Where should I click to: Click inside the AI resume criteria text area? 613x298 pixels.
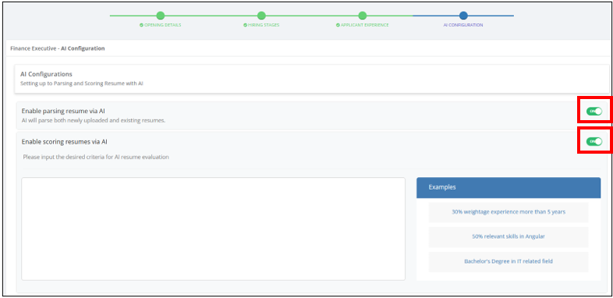[213, 229]
